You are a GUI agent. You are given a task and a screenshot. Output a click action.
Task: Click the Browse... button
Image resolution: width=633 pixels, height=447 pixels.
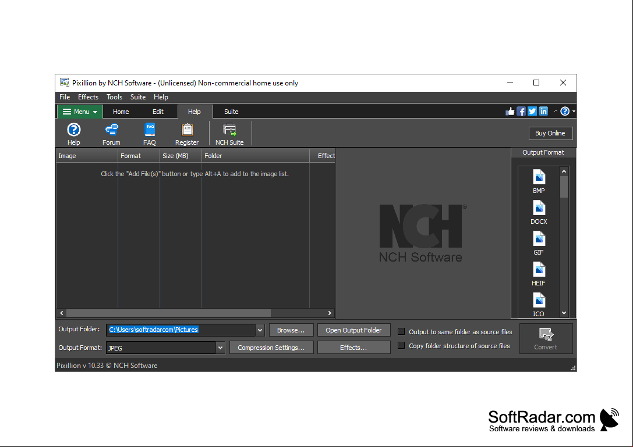pyautogui.click(x=291, y=330)
